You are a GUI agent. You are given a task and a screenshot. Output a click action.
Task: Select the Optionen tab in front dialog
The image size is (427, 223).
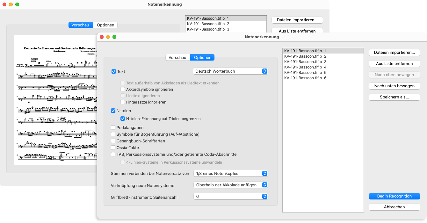pyautogui.click(x=202, y=58)
